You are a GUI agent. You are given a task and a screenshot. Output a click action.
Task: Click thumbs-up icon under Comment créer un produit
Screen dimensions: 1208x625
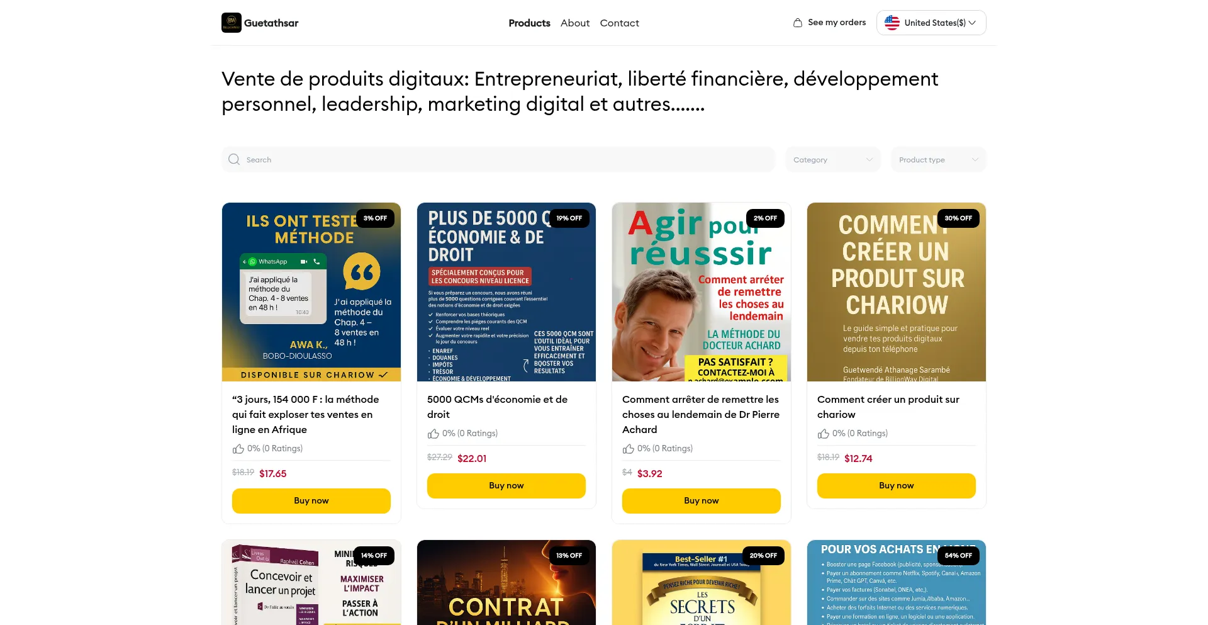[824, 434]
